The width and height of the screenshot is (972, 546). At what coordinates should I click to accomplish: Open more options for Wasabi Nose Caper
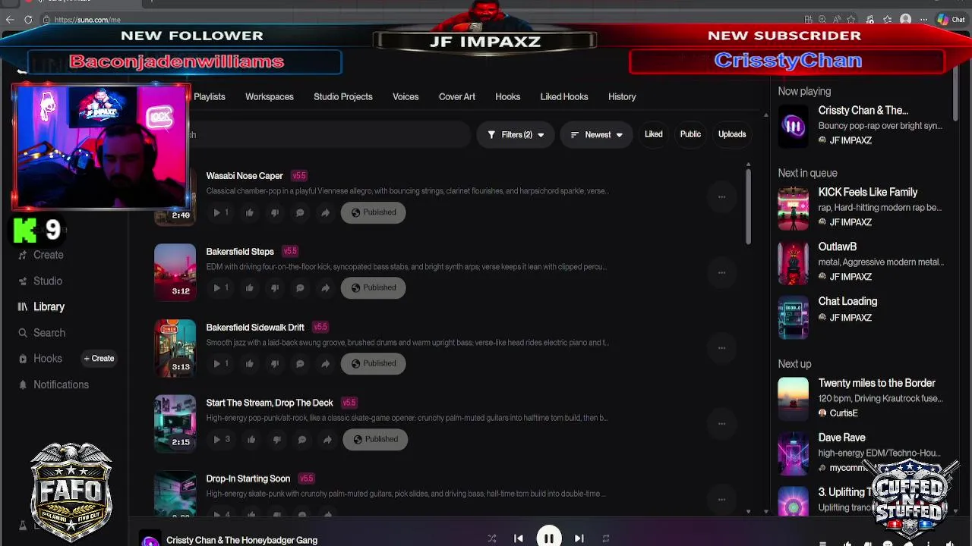click(x=721, y=197)
